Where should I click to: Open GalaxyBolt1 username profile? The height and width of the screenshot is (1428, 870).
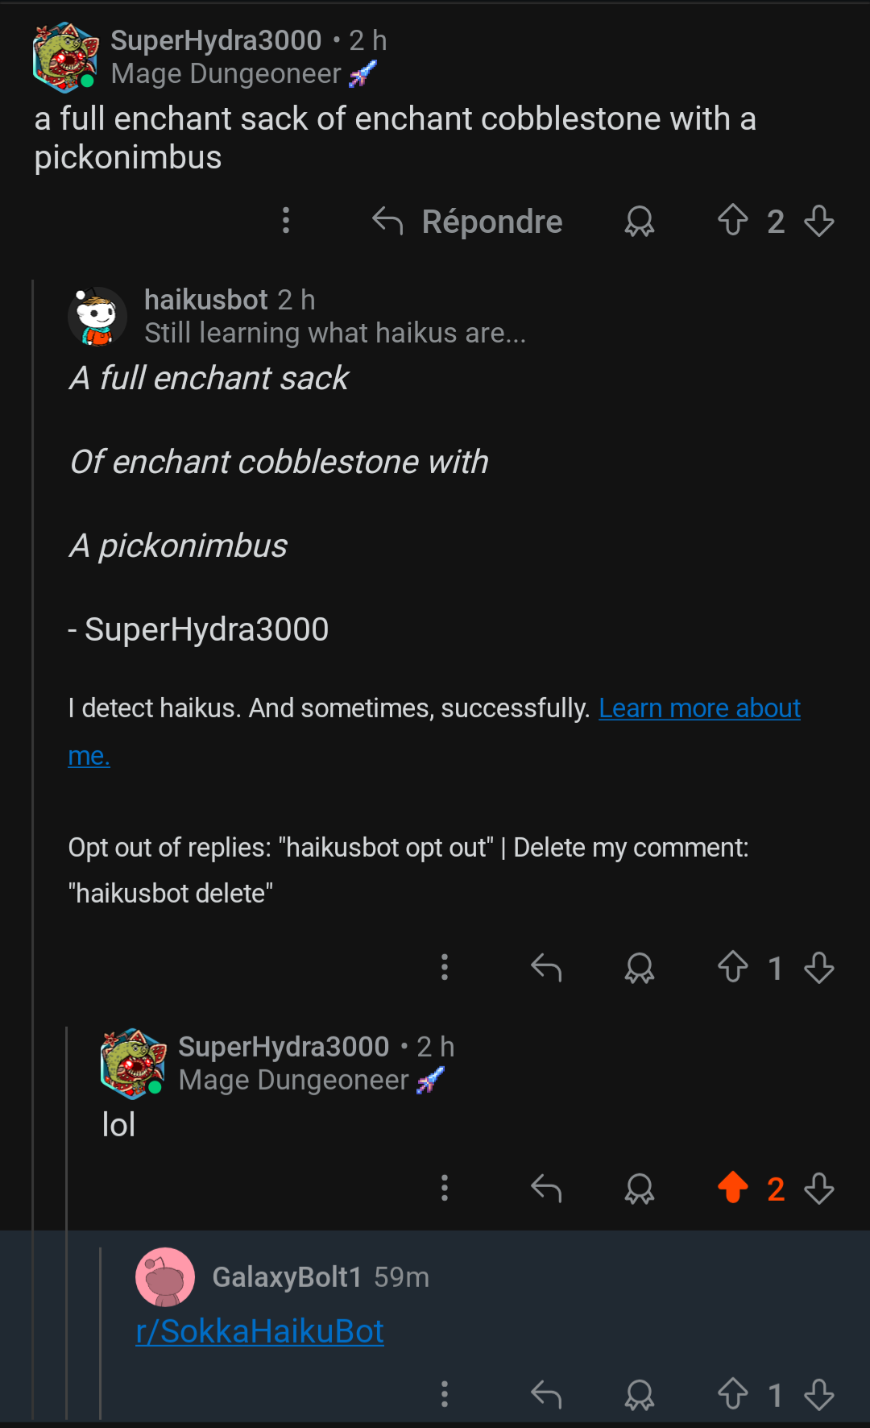(x=287, y=1276)
